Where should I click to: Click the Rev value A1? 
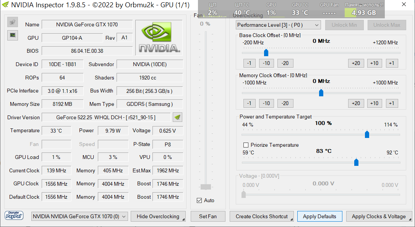click(x=125, y=37)
